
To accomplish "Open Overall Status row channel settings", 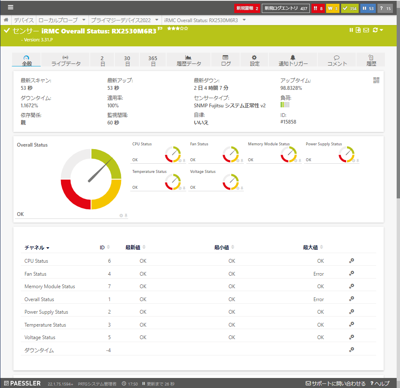I will [x=351, y=299].
